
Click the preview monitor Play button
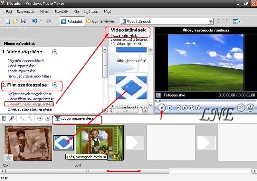coord(162,108)
